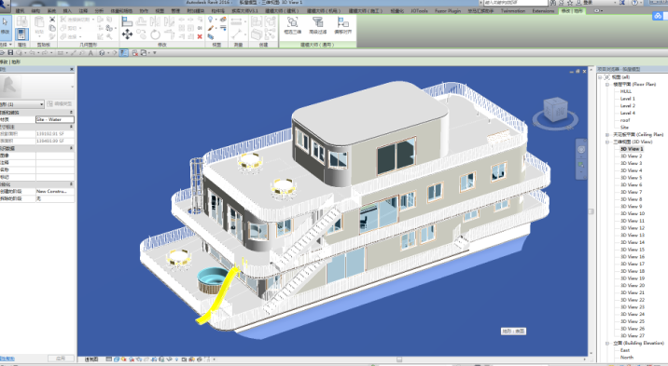668x366 pixels.
Task: Collapse the 立面 (Building Elevation) node
Action: pos(607,343)
